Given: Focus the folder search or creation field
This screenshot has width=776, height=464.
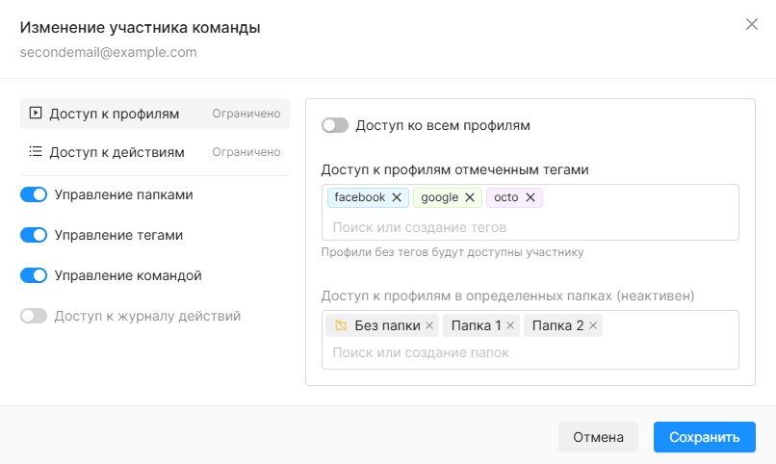Looking at the screenshot, I should [530, 352].
